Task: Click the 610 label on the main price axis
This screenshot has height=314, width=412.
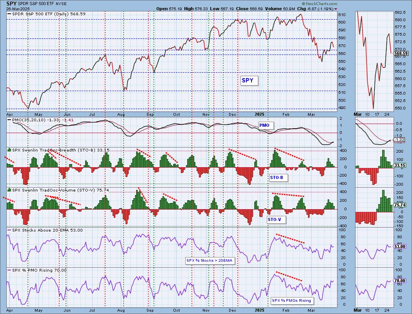Action: coord(342,15)
